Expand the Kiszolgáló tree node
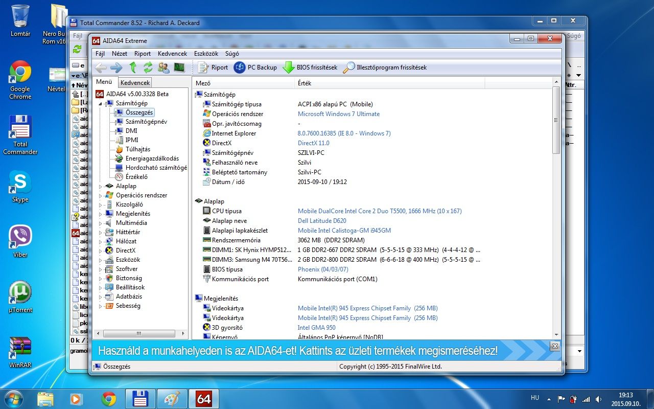The height and width of the screenshot is (409, 654). (101, 204)
